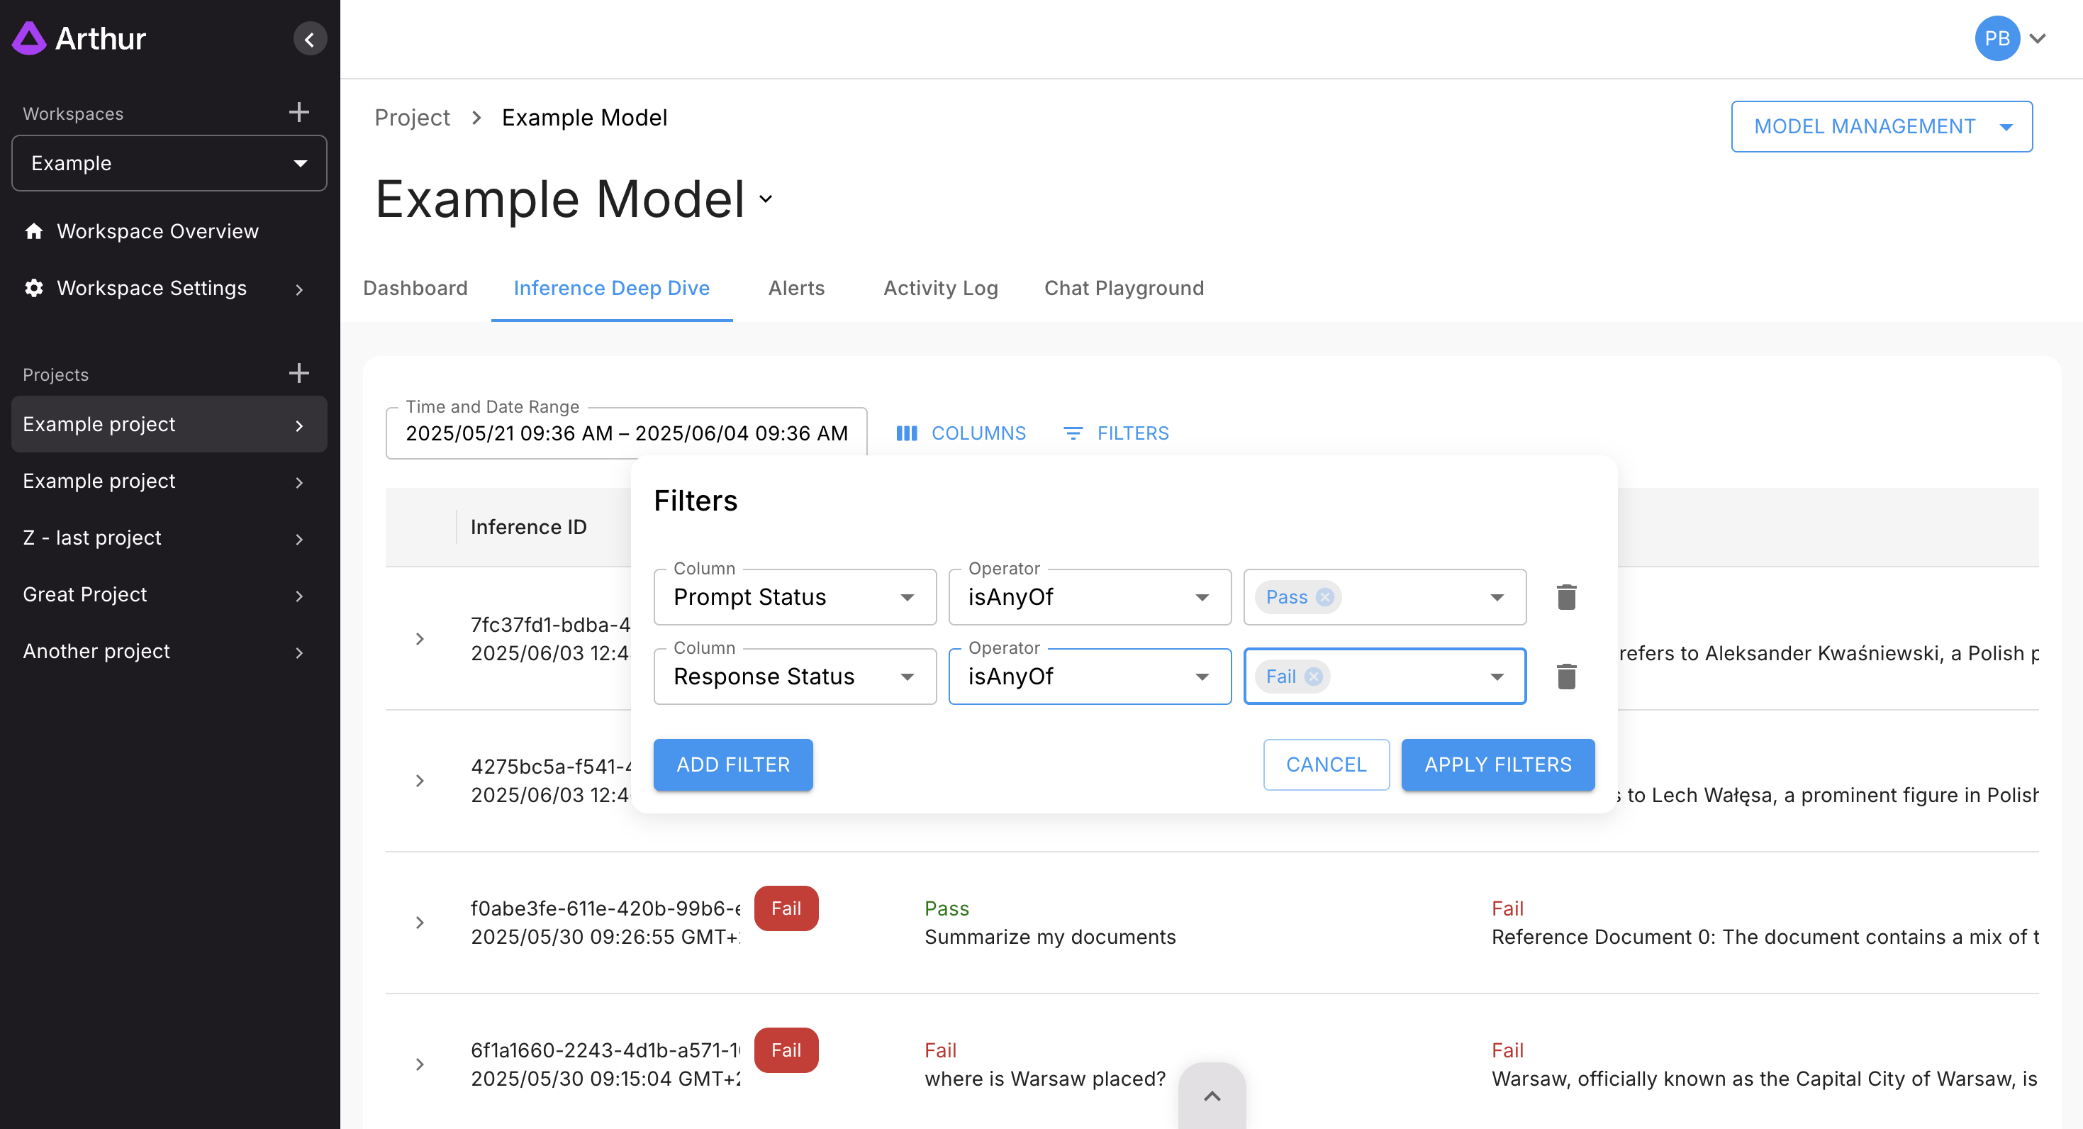Open the Model Management menu
The image size is (2083, 1129).
(1881, 126)
